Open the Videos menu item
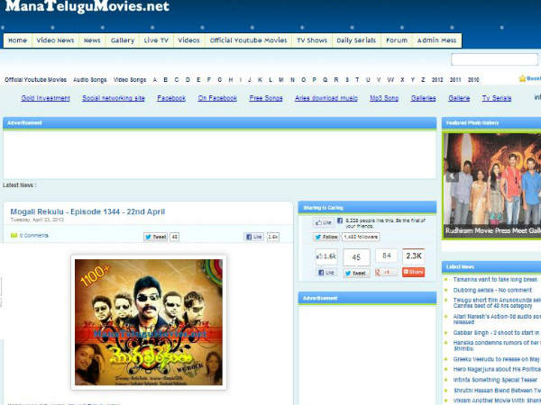The height and width of the screenshot is (405, 541). (188, 40)
